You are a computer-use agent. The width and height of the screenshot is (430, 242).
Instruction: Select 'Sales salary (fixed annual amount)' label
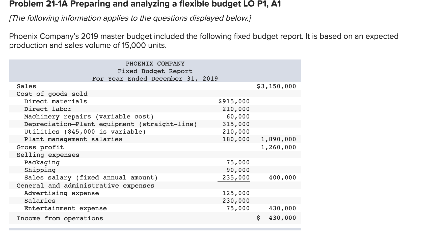coord(91,178)
